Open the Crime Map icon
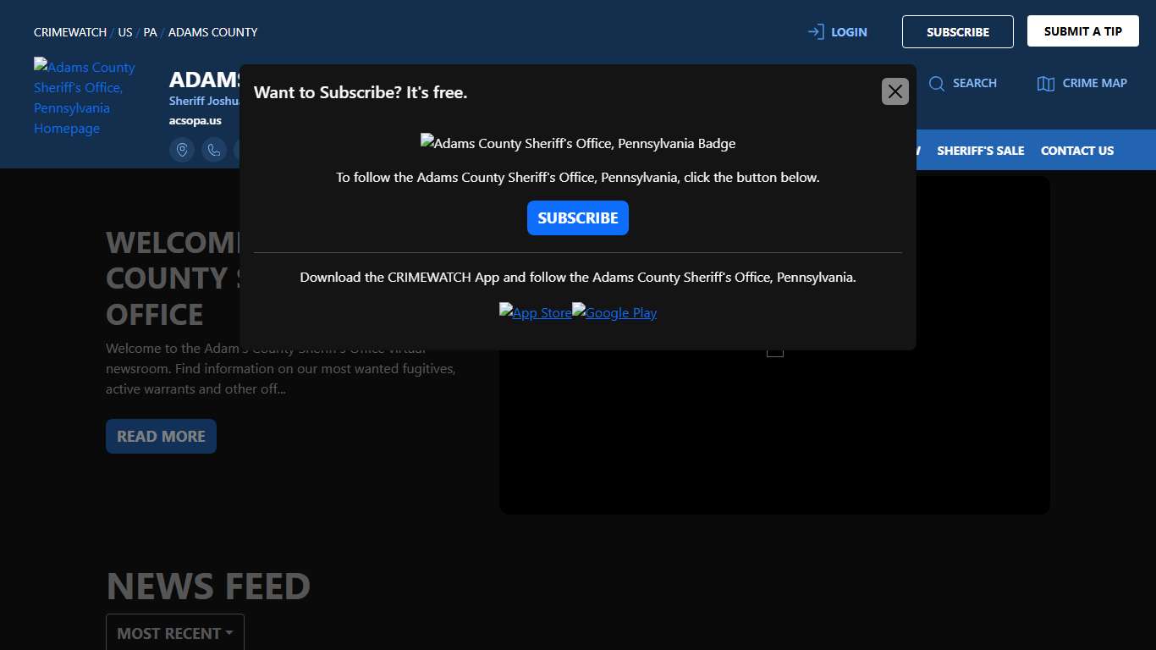This screenshot has width=1156, height=650. tap(1046, 83)
